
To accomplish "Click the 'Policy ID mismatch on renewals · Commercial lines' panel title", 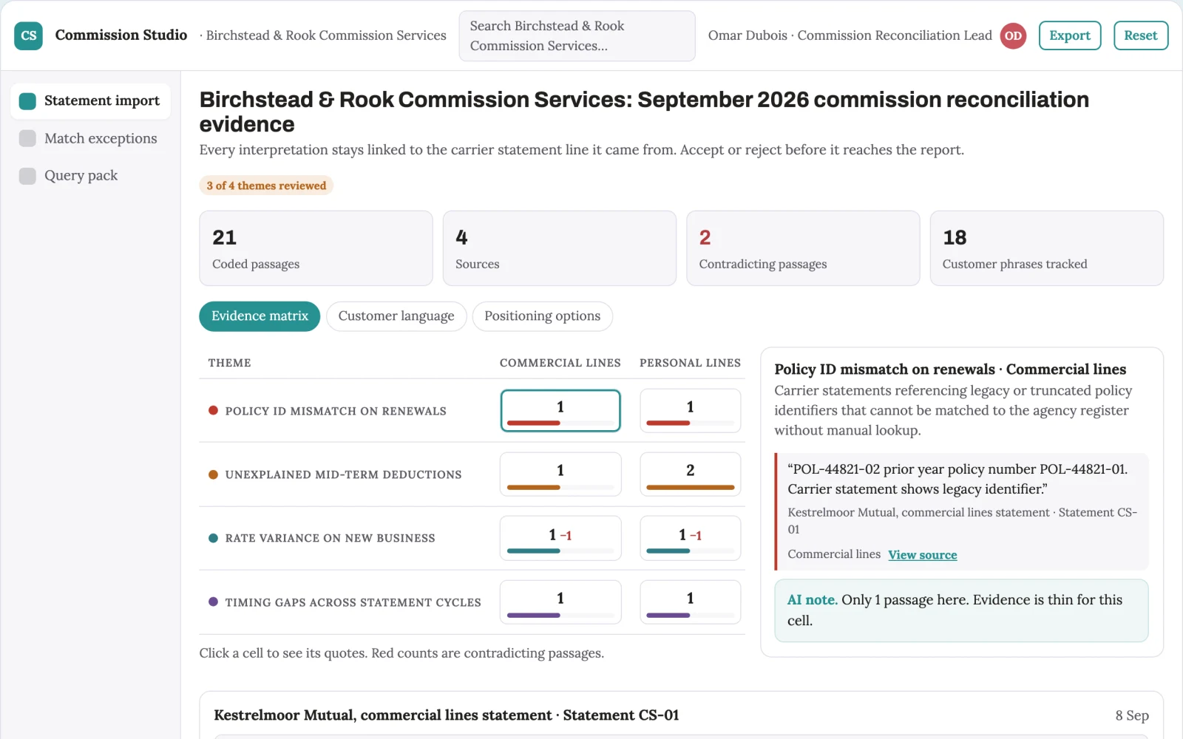I will click(950, 369).
